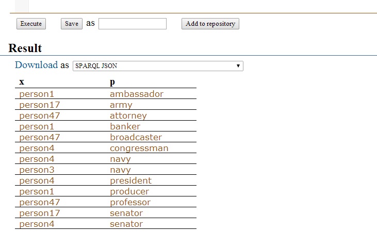Open person17 link in army row

(39, 105)
